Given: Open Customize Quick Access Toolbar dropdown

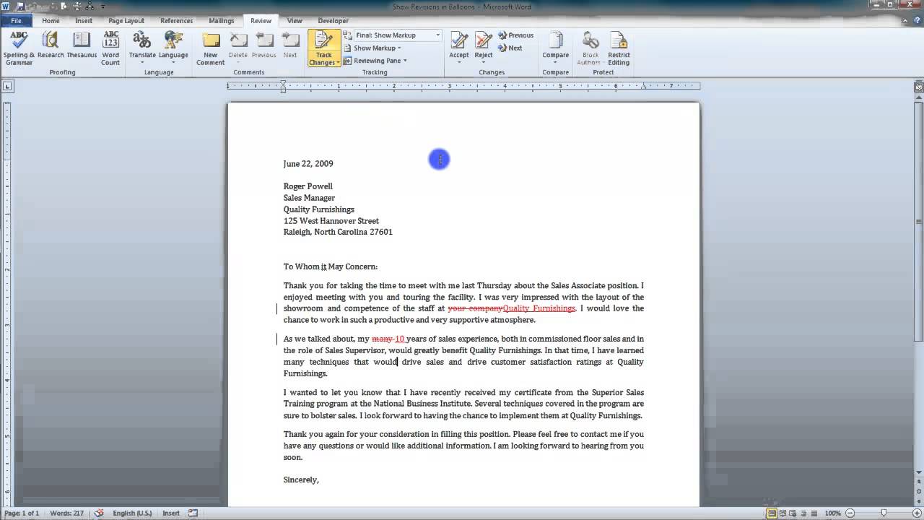Looking at the screenshot, I should pyautogui.click(x=103, y=6).
